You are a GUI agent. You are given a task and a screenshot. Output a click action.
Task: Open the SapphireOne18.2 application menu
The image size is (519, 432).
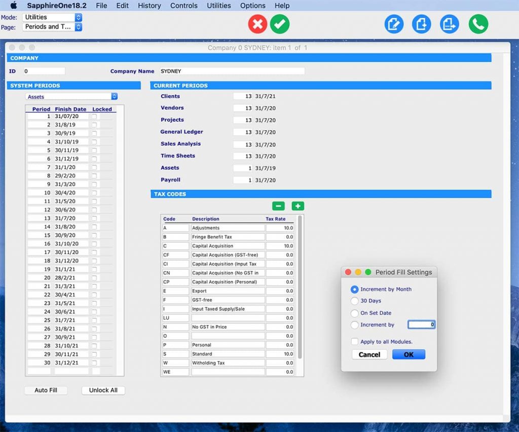tap(57, 6)
